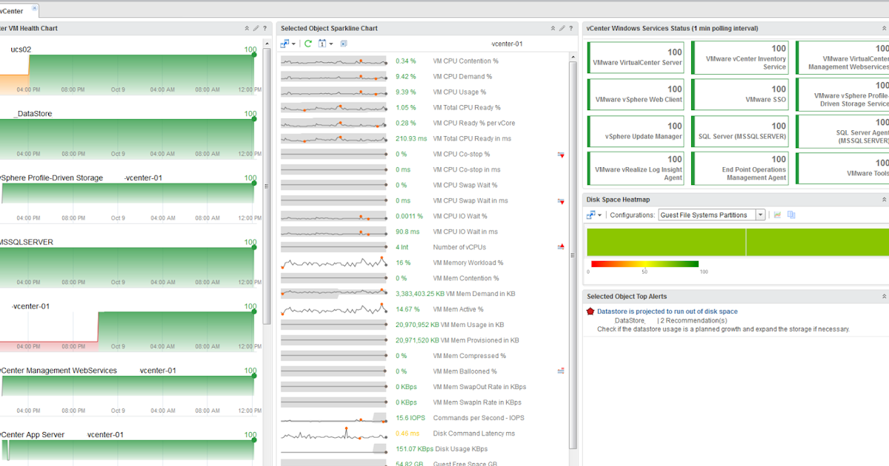Select the VM CPU Usage % metric
The width and height of the screenshot is (889, 466).
tap(459, 92)
